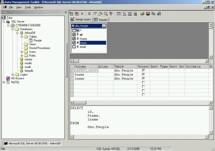Expand the MySQL node
This screenshot has width=215, height=151.
tap(4, 82)
